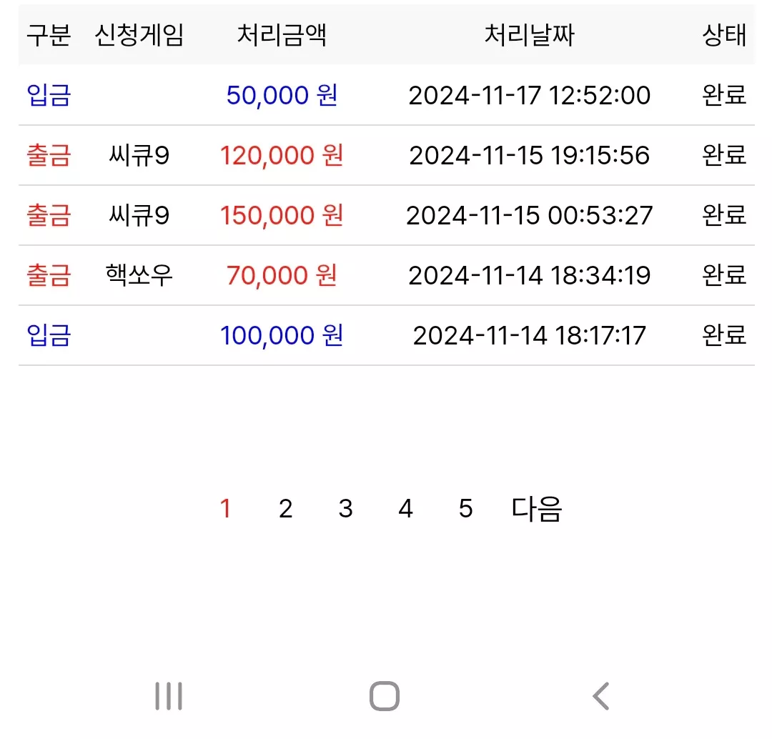The width and height of the screenshot is (772, 739).
Task: Click the 신청게임 column header
Action: point(139,35)
